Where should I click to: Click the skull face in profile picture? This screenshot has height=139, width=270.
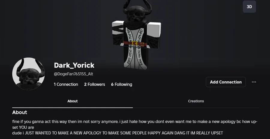29,76
